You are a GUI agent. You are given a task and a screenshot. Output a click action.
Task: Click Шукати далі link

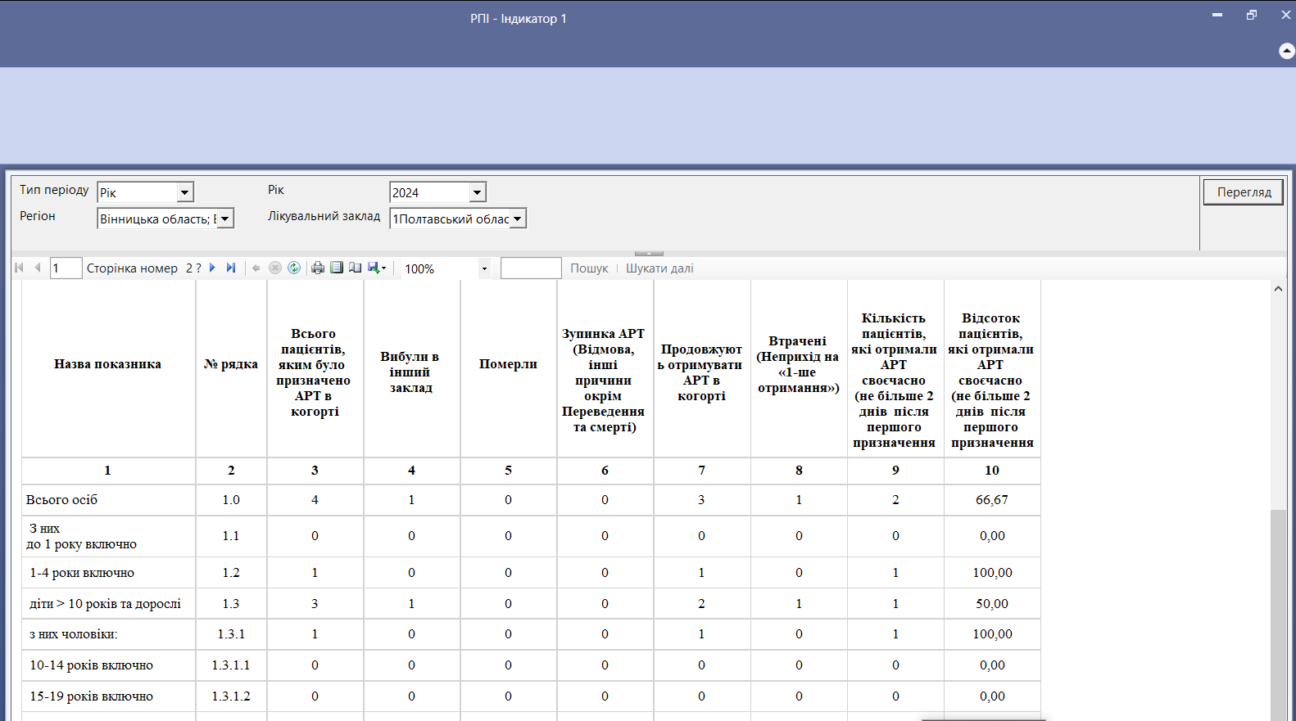(x=659, y=268)
